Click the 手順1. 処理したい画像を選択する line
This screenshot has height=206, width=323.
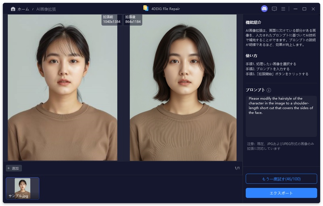pos(271,64)
